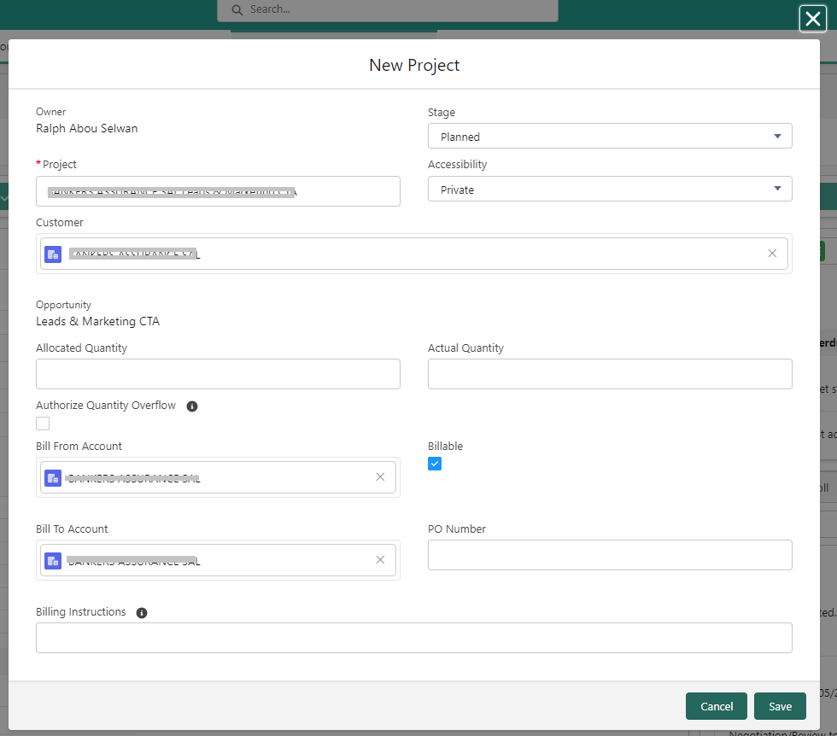Click the Bill To Account icon

point(53,560)
